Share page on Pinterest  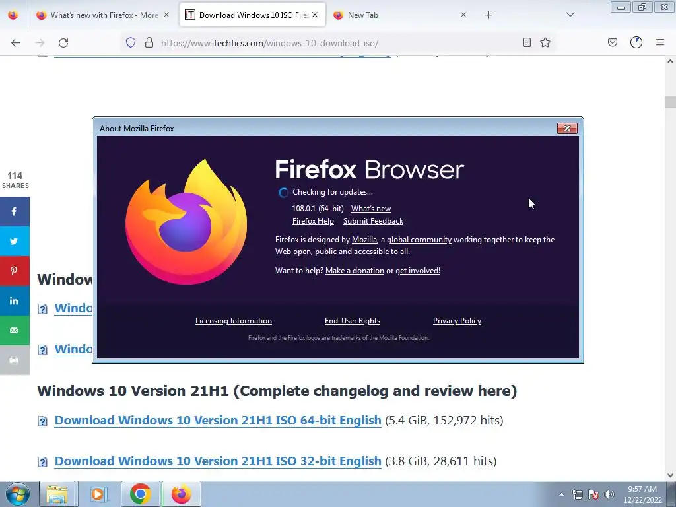coord(15,271)
